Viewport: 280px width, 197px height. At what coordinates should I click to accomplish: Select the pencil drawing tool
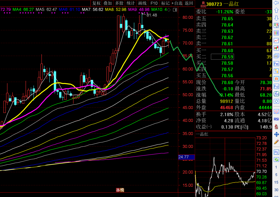pyautogui.click(x=276, y=142)
